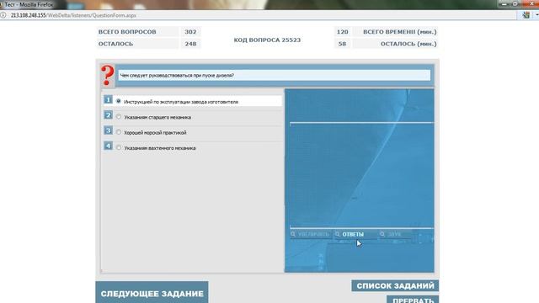Click the total questions value '302'

tap(190, 32)
